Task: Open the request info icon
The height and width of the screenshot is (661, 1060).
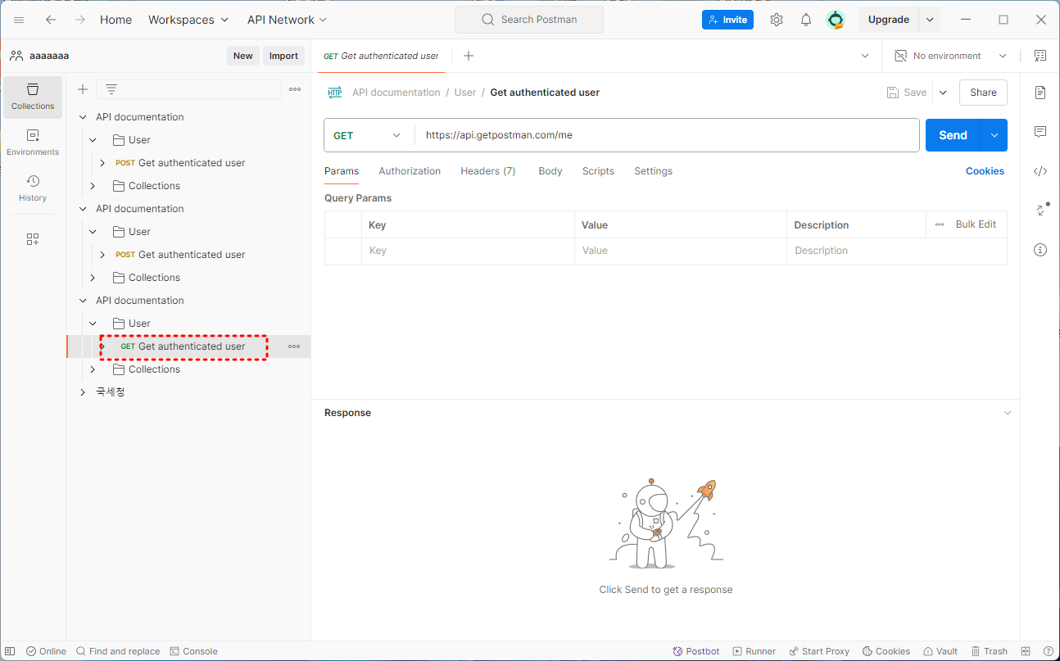Action: 1040,250
